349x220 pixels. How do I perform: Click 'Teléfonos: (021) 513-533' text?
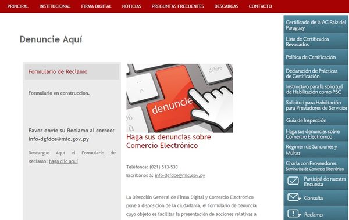click(x=152, y=167)
